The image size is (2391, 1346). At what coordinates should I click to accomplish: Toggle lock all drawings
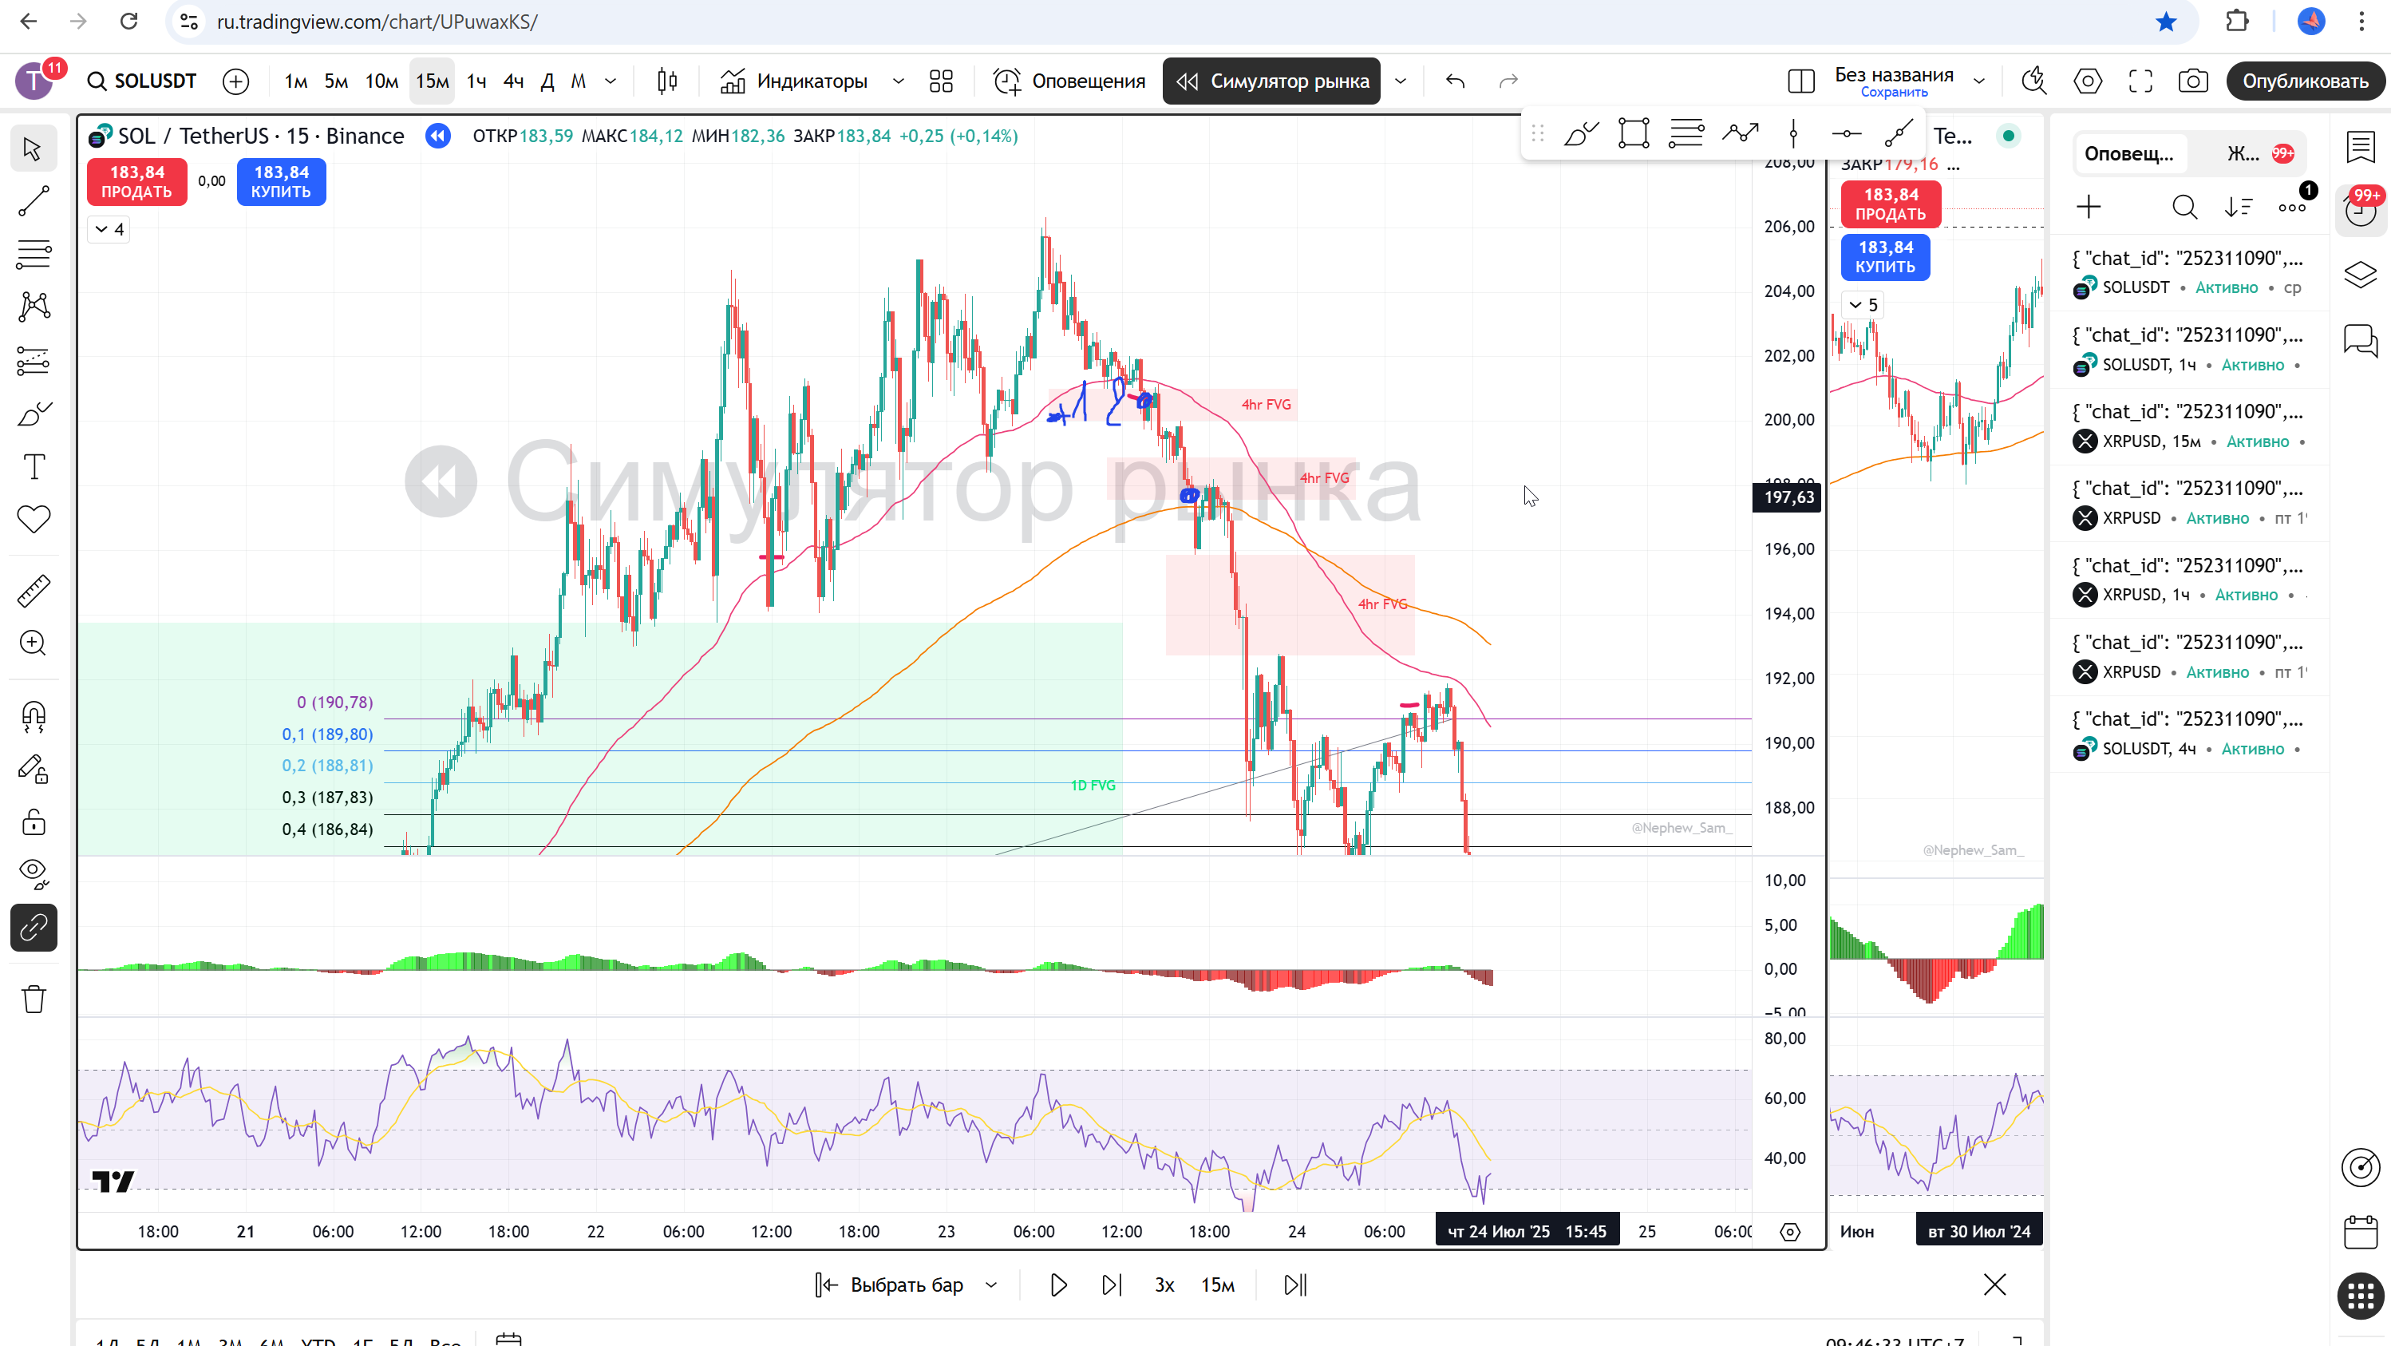point(34,821)
